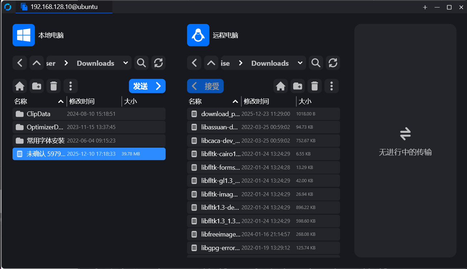Expand local Downloads path dropdown

pyautogui.click(x=126, y=63)
